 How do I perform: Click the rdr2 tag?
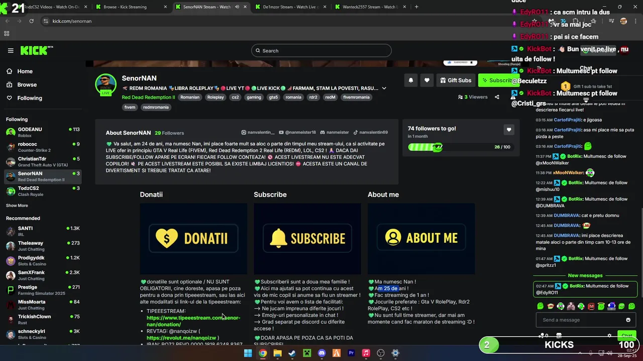coord(313,97)
